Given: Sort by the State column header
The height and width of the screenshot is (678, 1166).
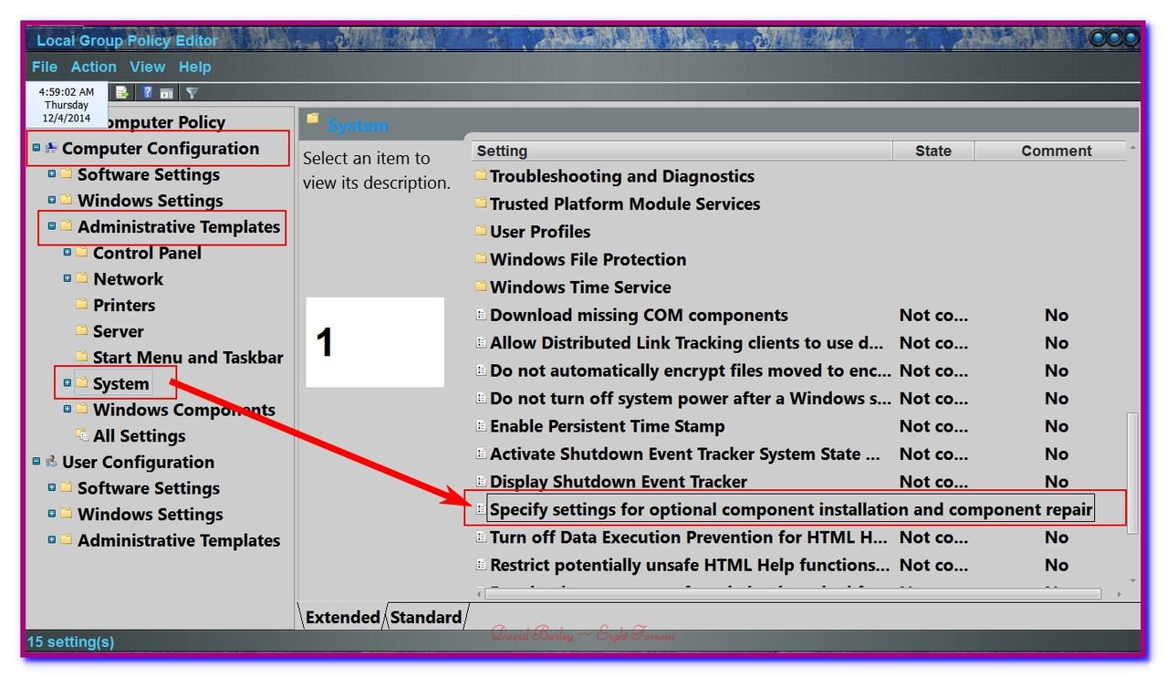Looking at the screenshot, I should [933, 151].
